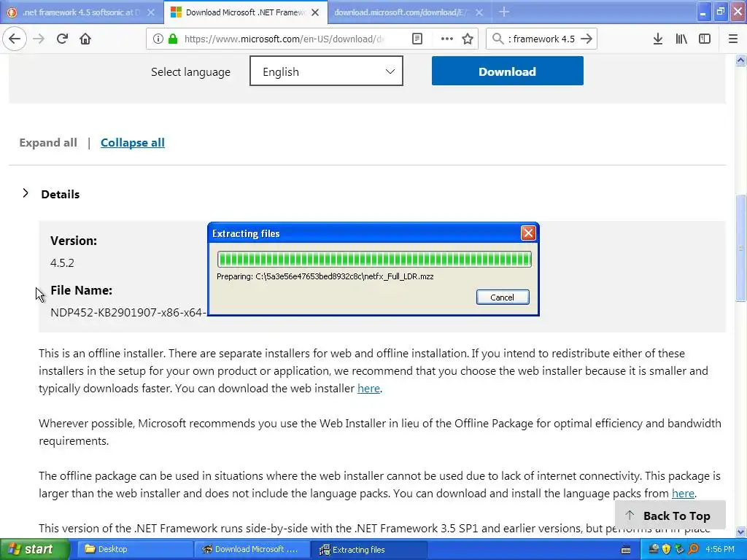Click the Collapse all link
Screen dimensions: 747x560
point(133,142)
